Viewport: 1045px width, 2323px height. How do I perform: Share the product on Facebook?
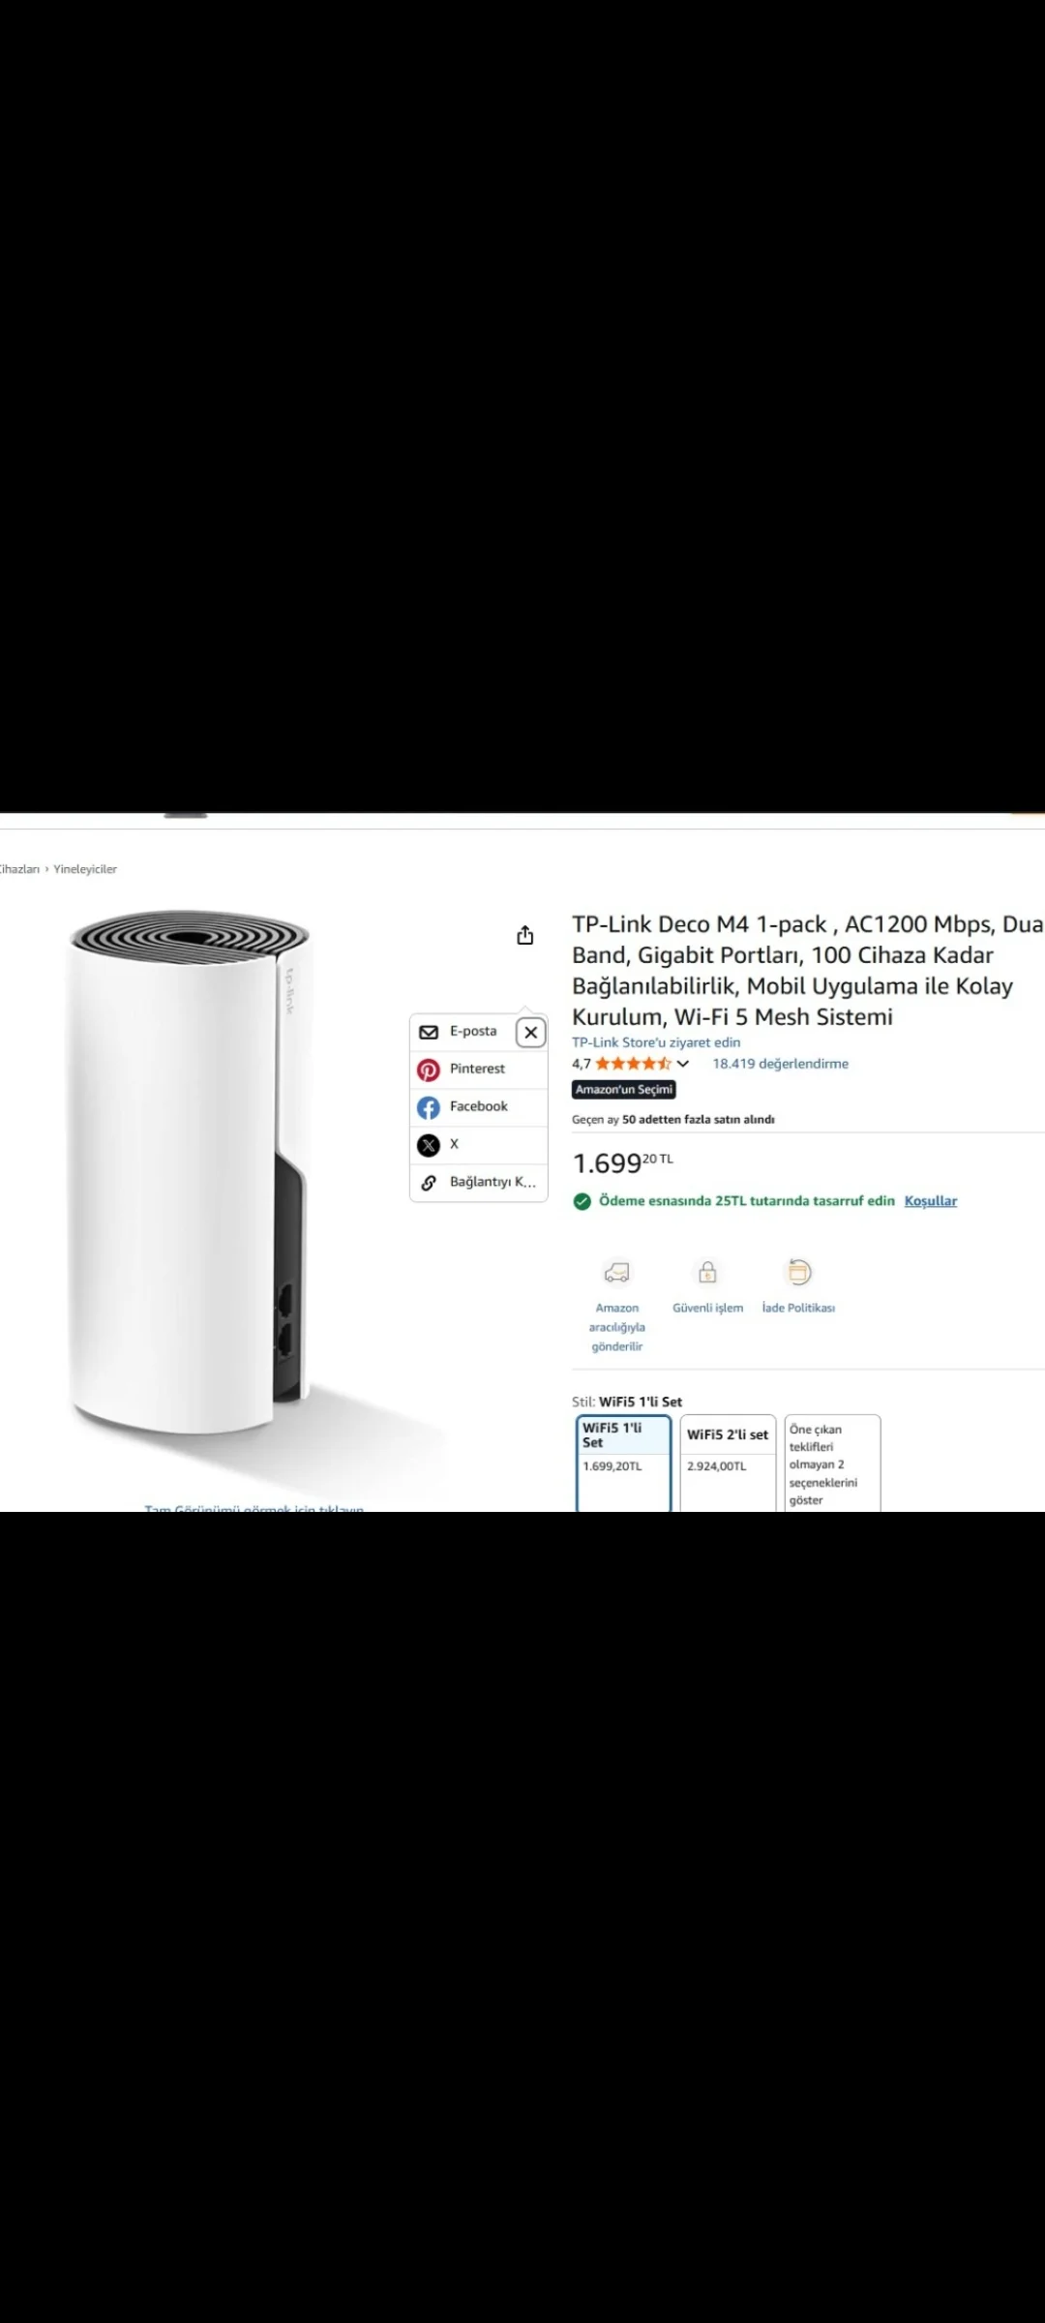(479, 1107)
